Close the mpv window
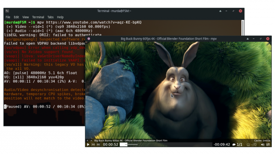Image resolution: width=275 pixels, height=154 pixels. point(267,39)
